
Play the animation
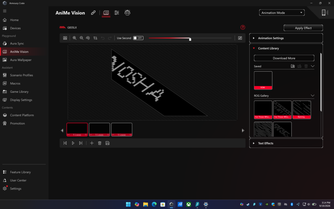pos(73,143)
